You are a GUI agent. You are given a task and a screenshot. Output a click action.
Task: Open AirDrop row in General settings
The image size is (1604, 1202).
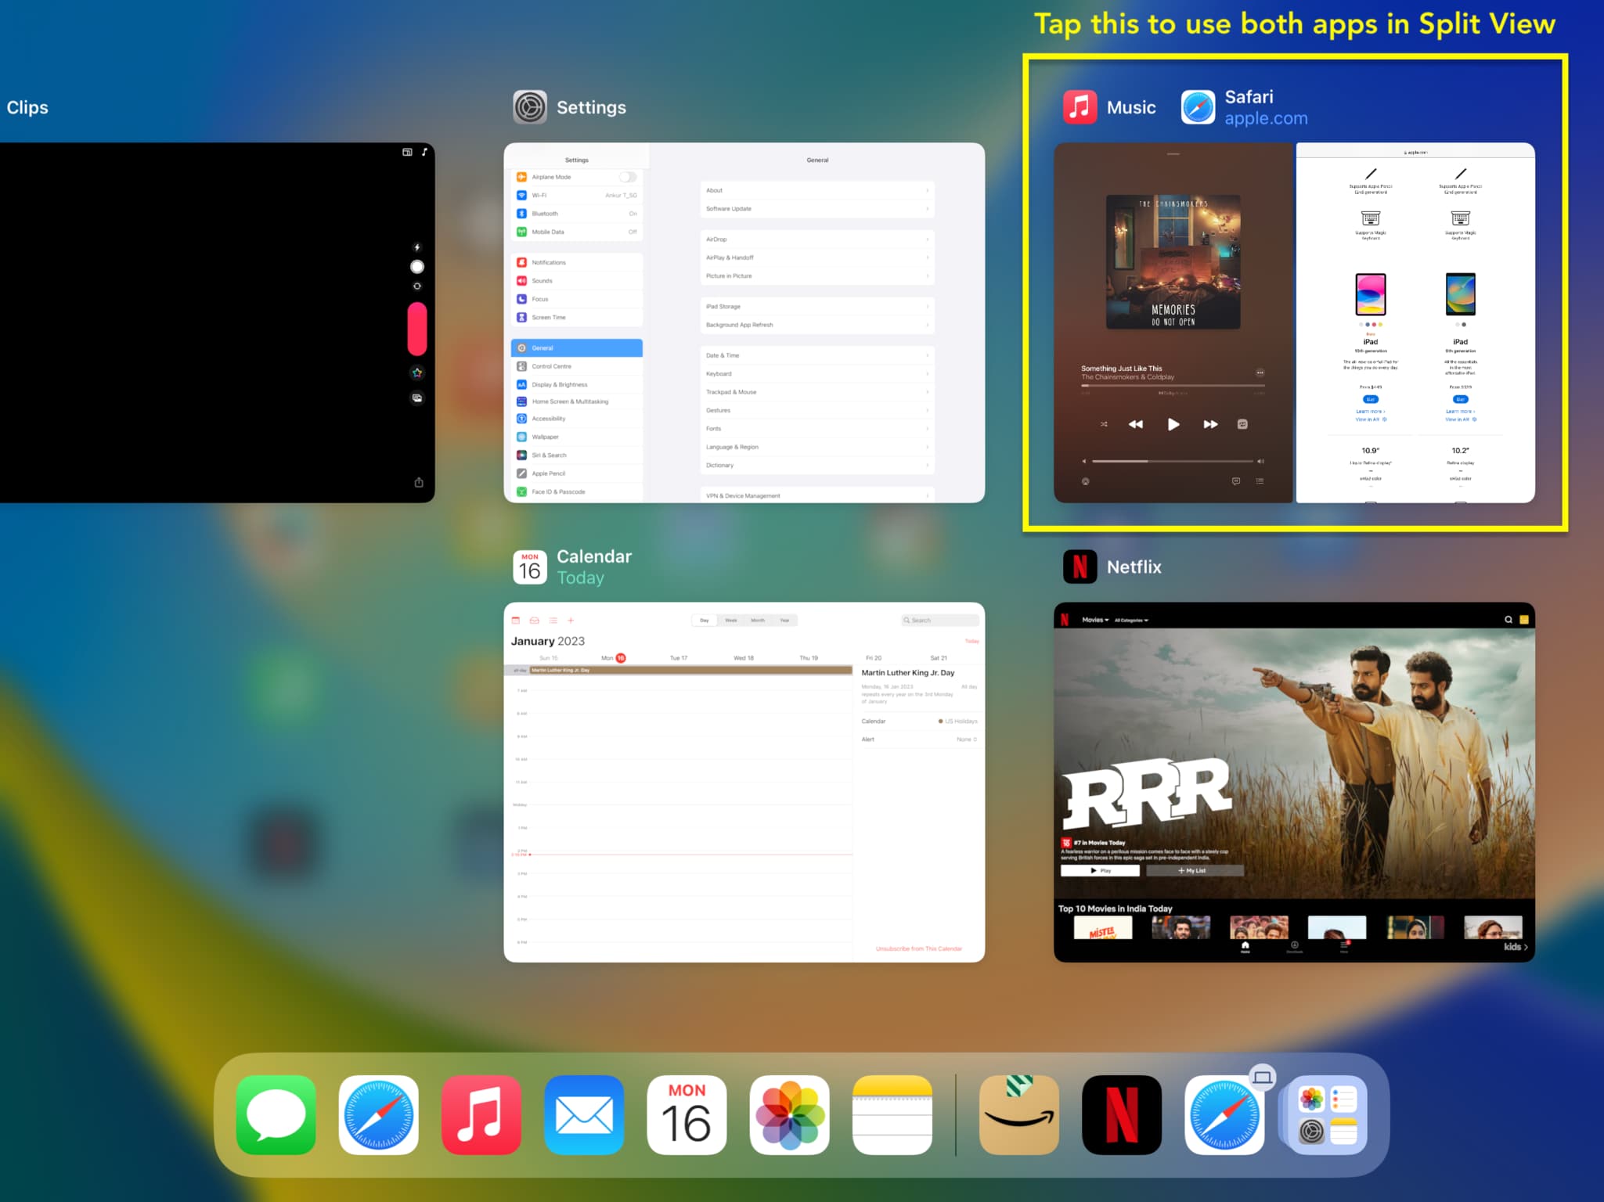point(817,239)
